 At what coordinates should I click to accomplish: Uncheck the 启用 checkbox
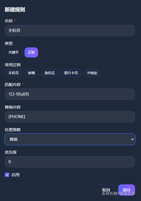tap(7, 175)
